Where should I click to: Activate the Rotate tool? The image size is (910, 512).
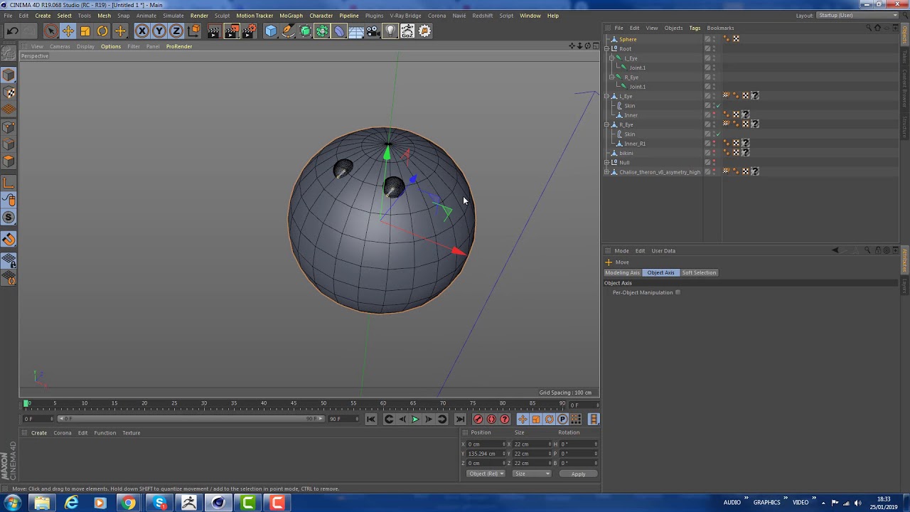click(x=102, y=31)
